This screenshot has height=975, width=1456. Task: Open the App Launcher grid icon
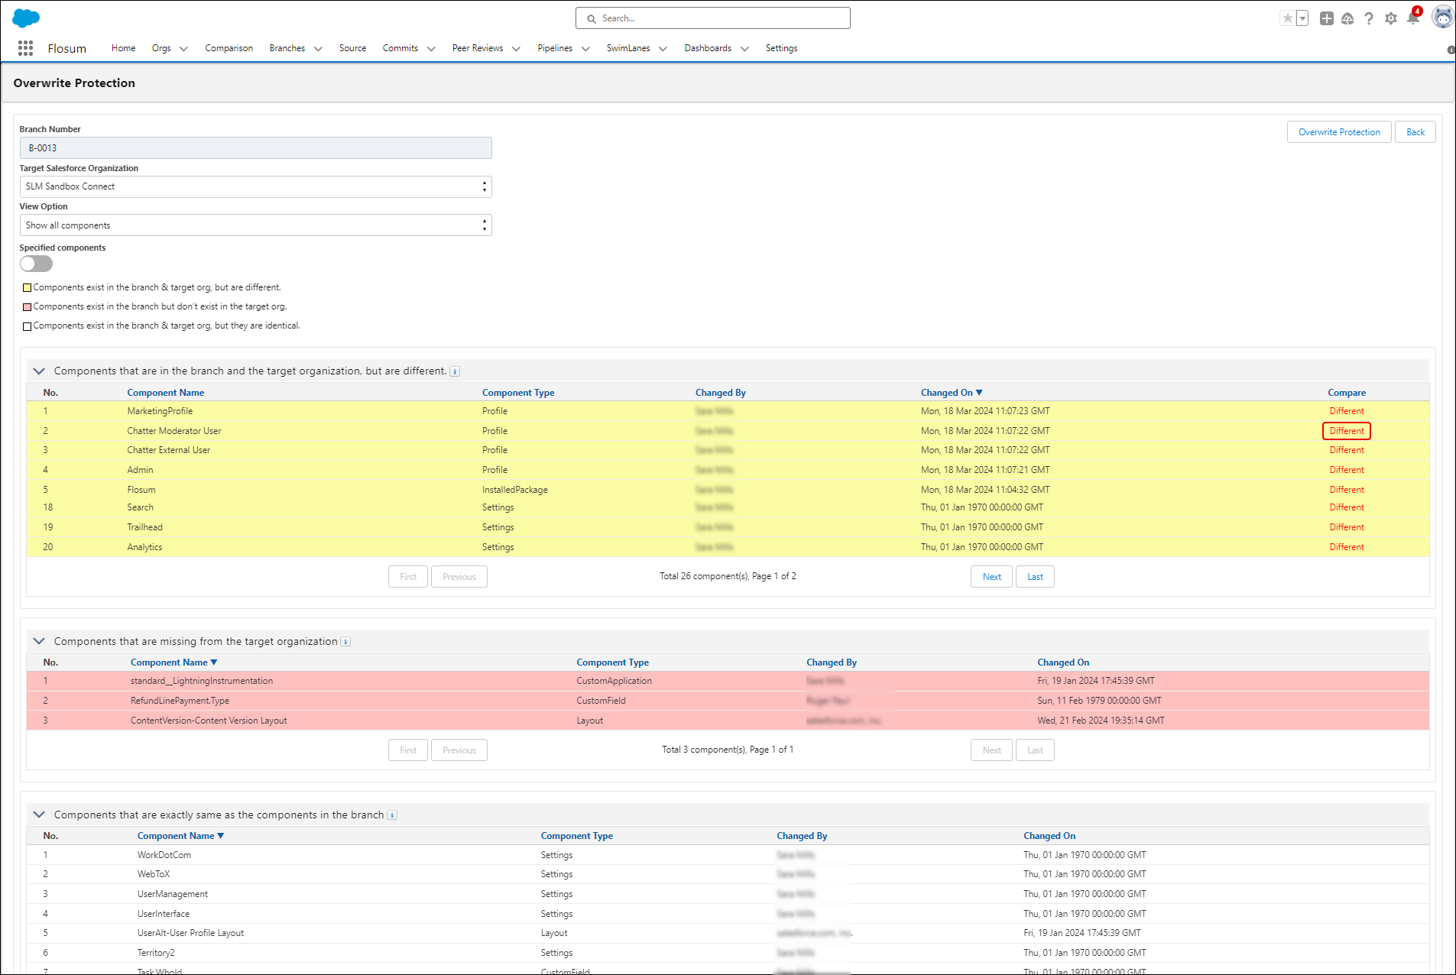point(25,48)
